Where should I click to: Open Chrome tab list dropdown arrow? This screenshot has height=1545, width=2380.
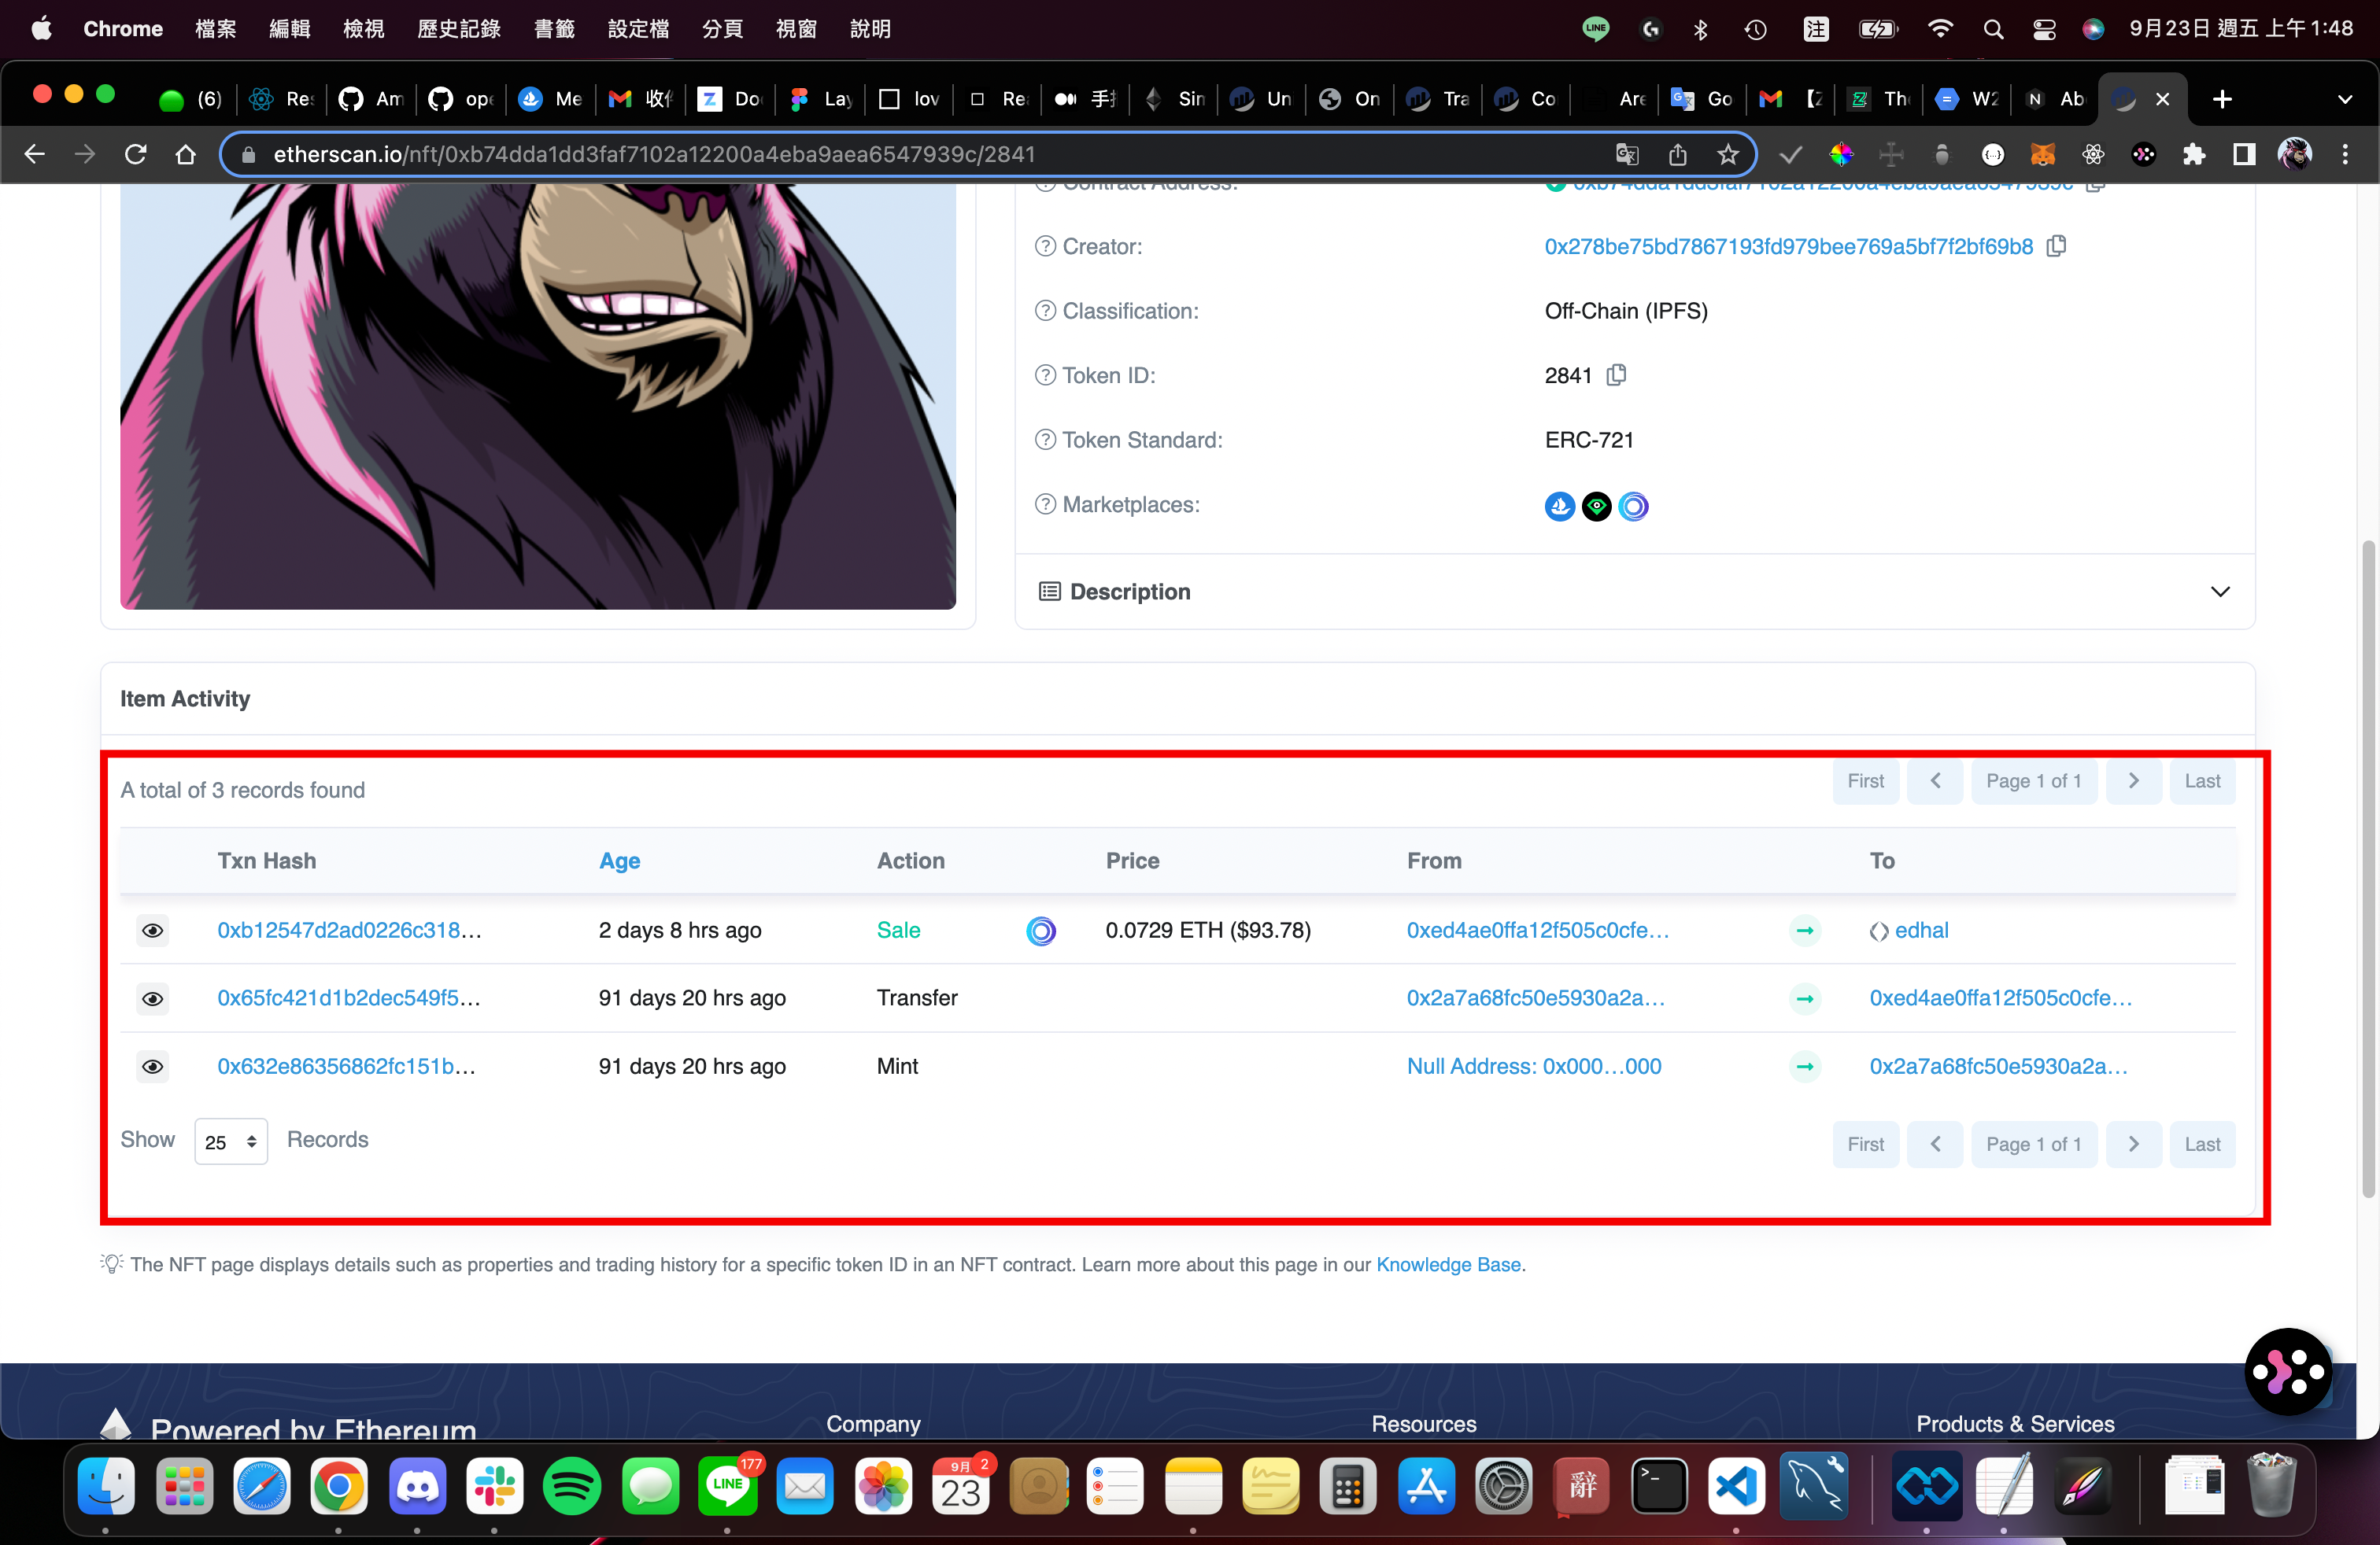2344,99
